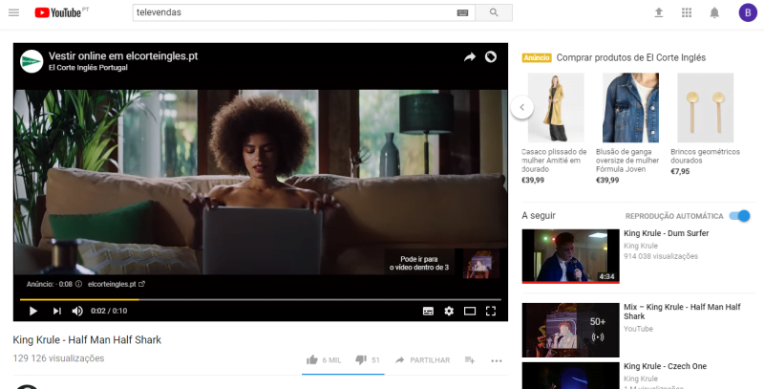Image resolution: width=764 pixels, height=389 pixels.
Task: Open the Vestir online em elcorteingles.pt title
Action: pyautogui.click(x=123, y=56)
